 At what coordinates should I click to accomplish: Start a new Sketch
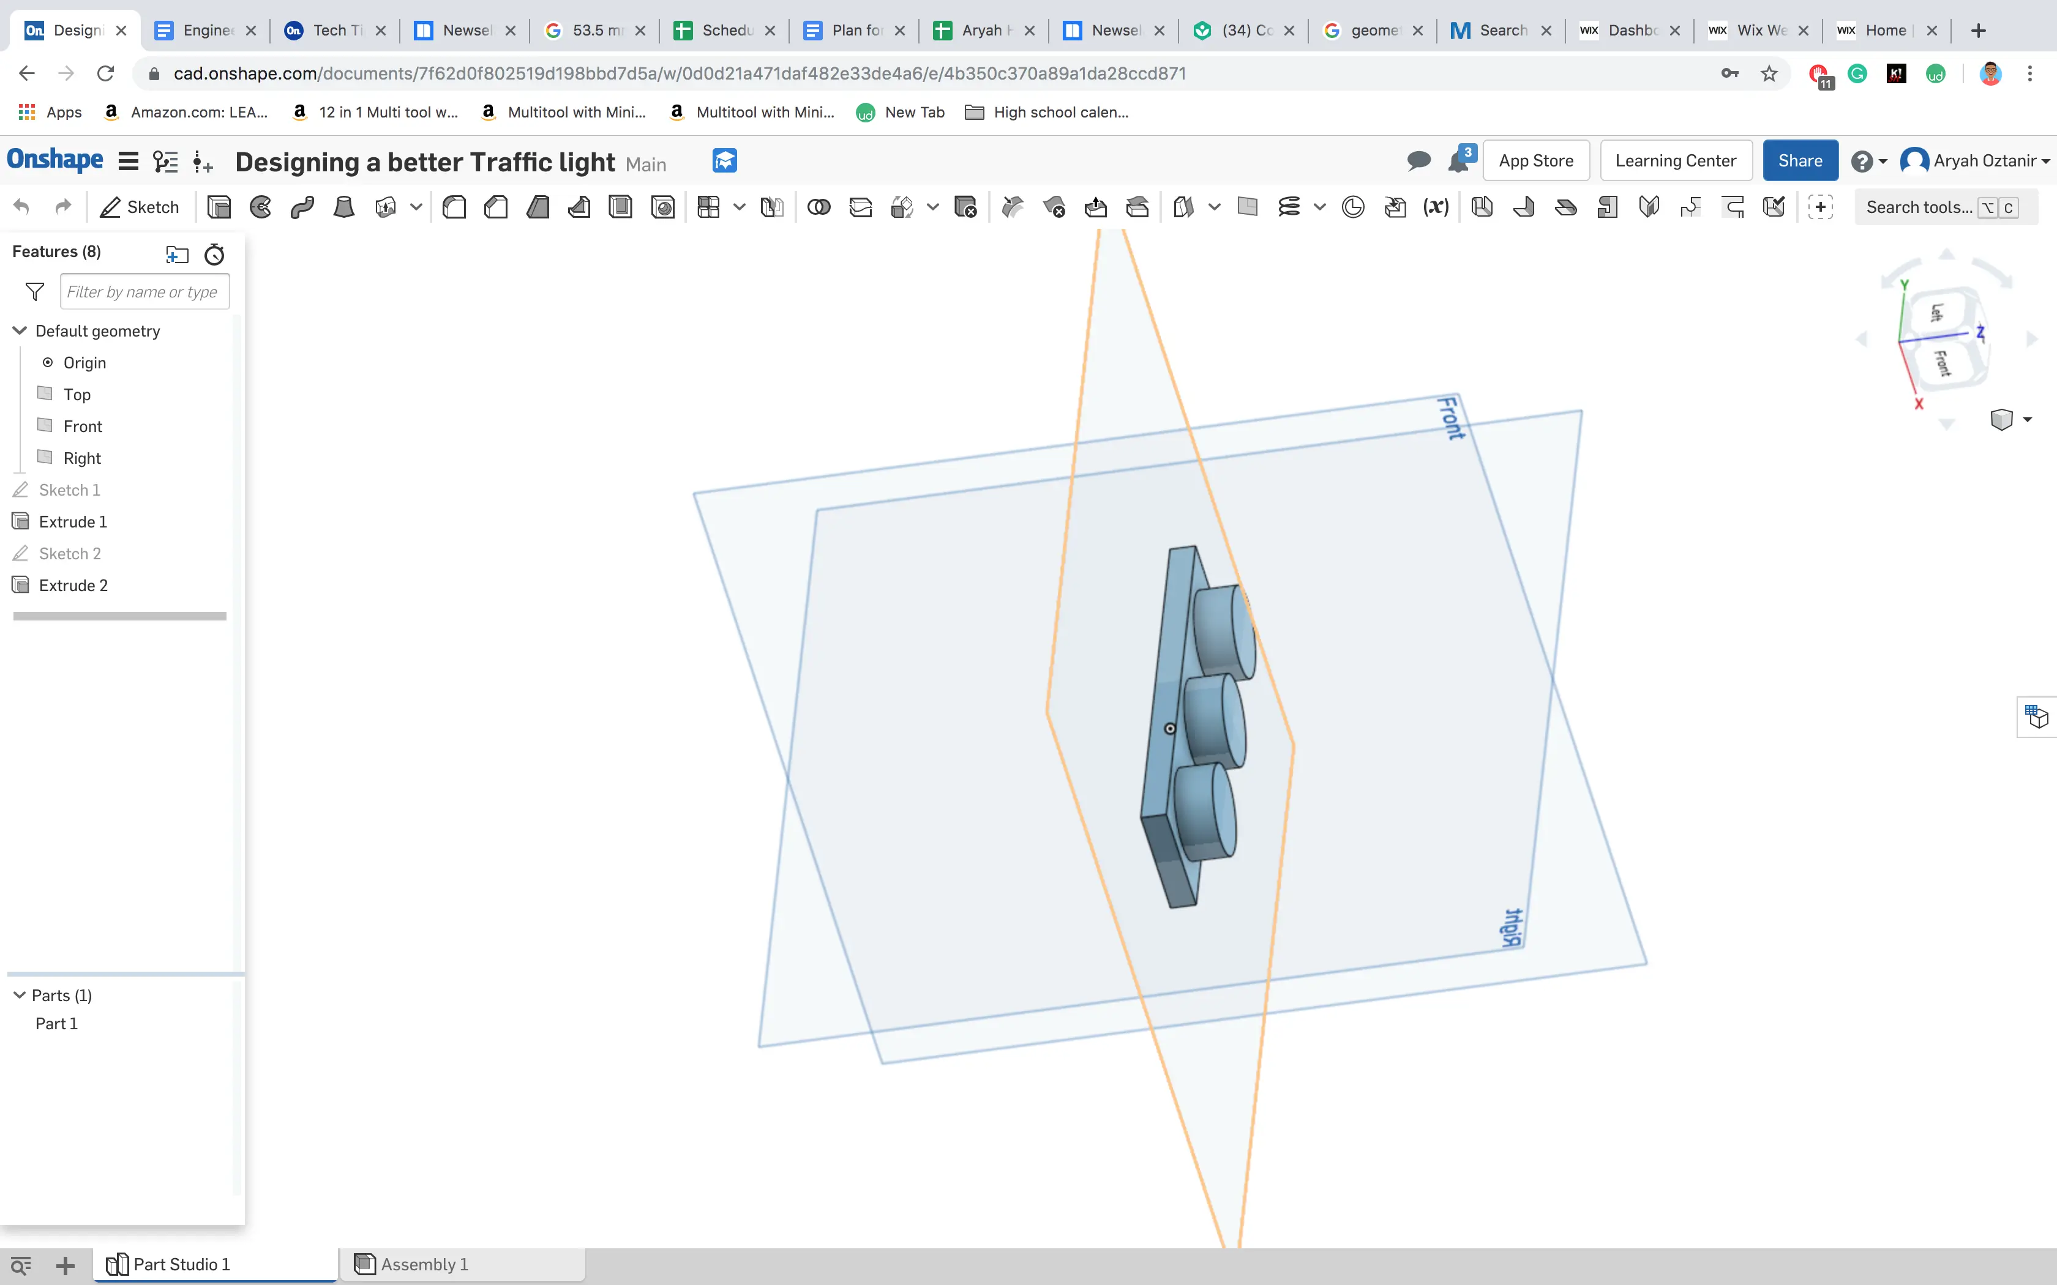coord(140,207)
